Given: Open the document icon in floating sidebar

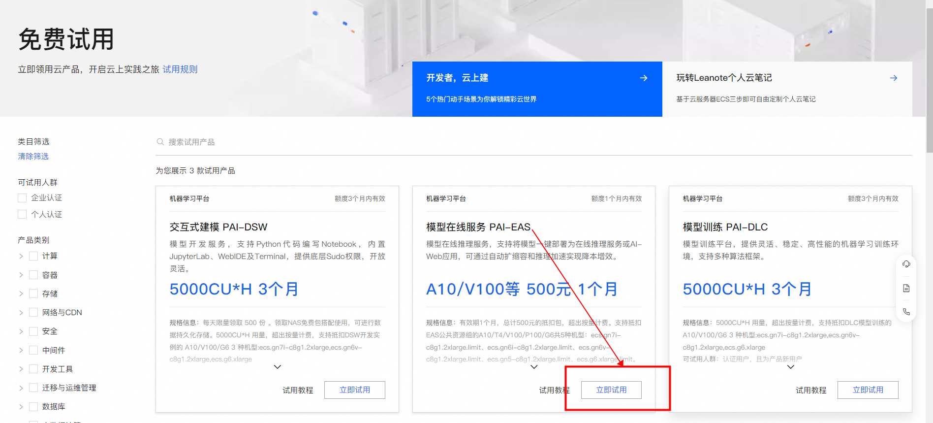Looking at the screenshot, I should click(x=906, y=288).
